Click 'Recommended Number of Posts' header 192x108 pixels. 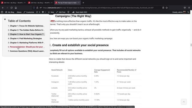tap(127, 71)
